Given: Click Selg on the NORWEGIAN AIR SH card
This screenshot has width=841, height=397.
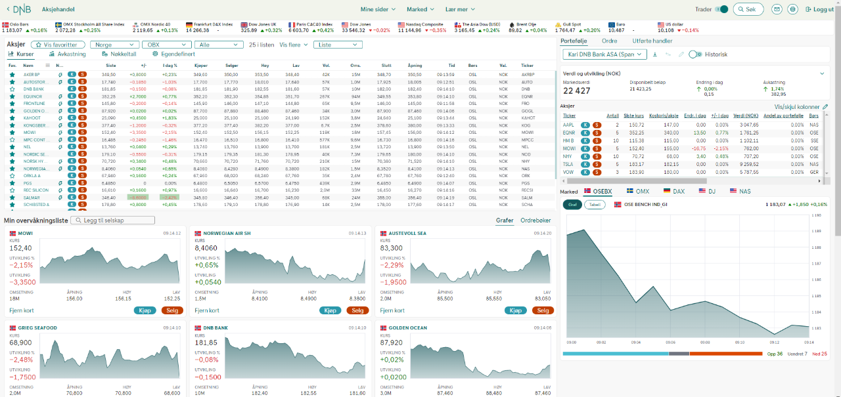Looking at the screenshot, I should coord(357,310).
